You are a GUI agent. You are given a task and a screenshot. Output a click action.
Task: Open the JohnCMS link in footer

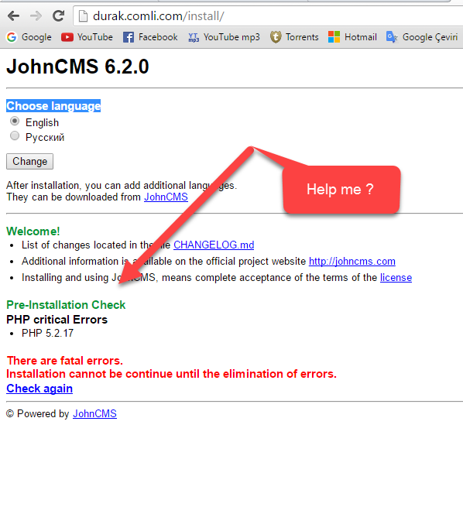tap(94, 413)
